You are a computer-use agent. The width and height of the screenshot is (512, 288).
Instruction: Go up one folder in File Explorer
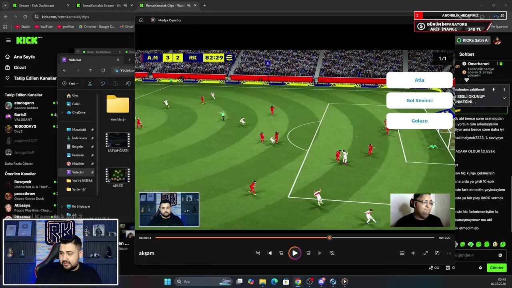(x=90, y=70)
